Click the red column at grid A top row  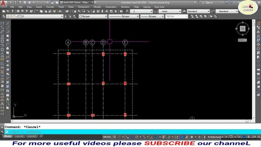click(69, 53)
